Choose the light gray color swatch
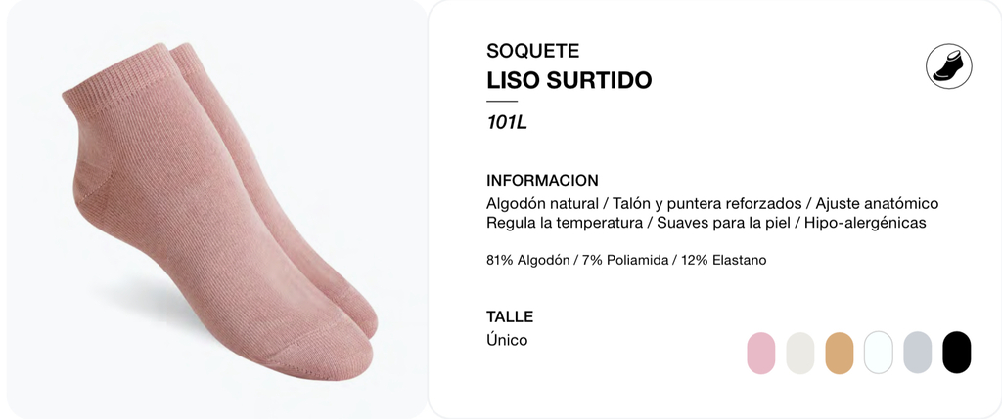This screenshot has height=419, width=1002. pos(917,353)
